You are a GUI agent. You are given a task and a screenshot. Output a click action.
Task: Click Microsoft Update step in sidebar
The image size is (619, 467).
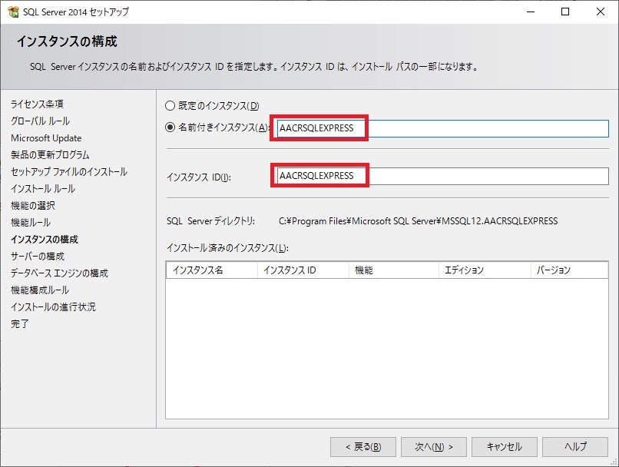point(46,137)
